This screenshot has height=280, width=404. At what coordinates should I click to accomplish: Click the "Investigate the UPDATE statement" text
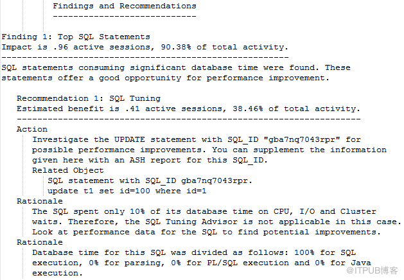[x=114, y=139]
